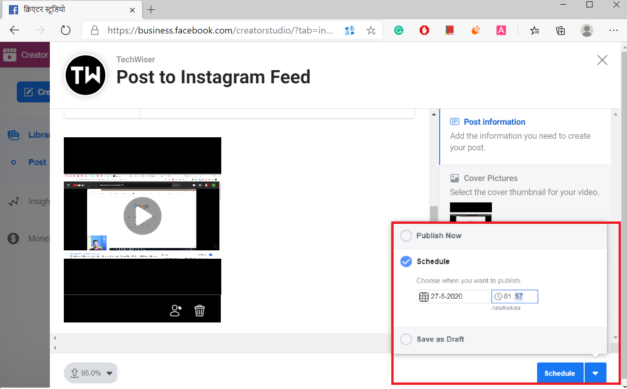Open the pink A extension icon
This screenshot has width=627, height=389.
(501, 30)
